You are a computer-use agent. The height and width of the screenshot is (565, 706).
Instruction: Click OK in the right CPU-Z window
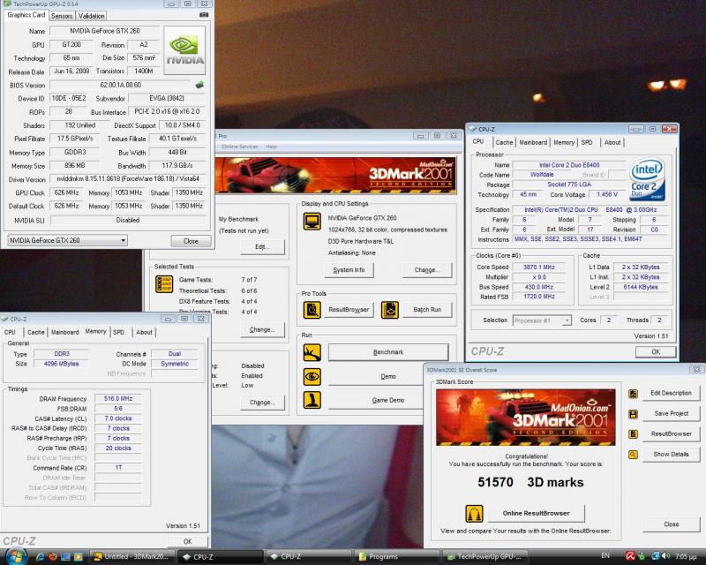[x=656, y=352]
